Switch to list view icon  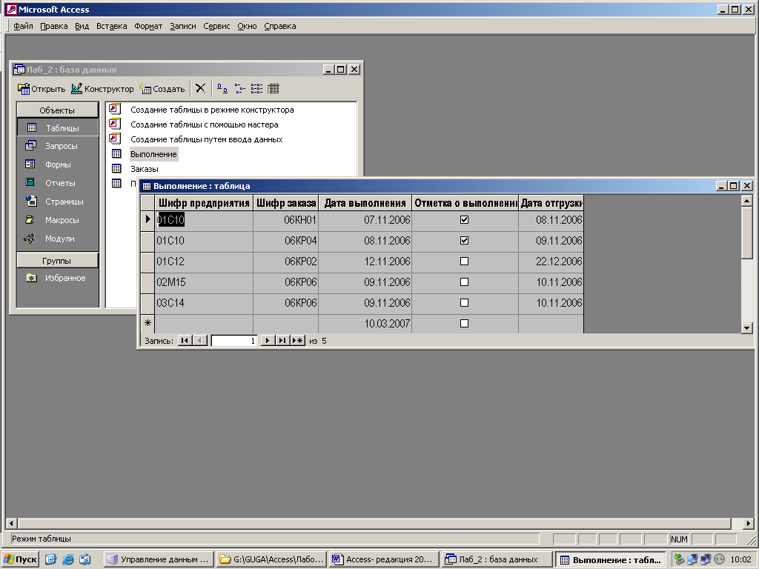256,89
